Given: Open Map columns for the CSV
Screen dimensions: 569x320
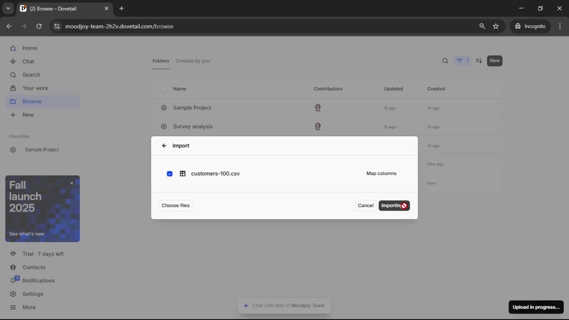Looking at the screenshot, I should [381, 174].
